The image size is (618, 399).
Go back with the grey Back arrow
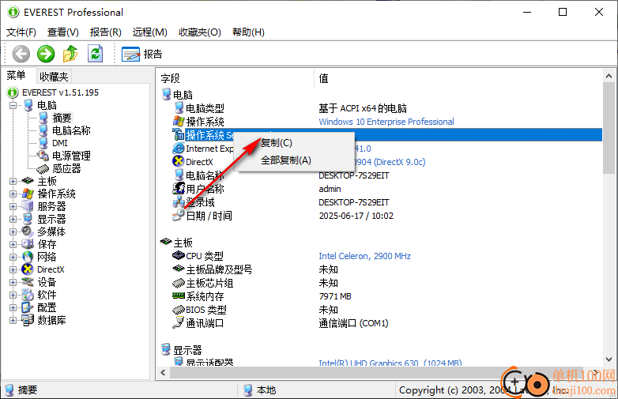[21, 54]
